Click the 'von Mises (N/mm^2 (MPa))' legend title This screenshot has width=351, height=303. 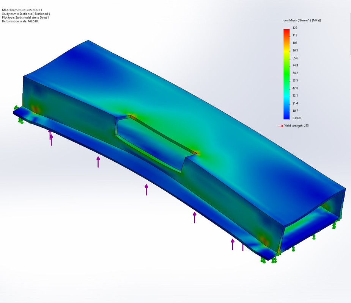point(302,20)
